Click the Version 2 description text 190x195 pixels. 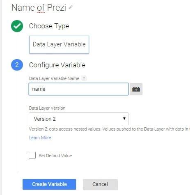point(110,129)
